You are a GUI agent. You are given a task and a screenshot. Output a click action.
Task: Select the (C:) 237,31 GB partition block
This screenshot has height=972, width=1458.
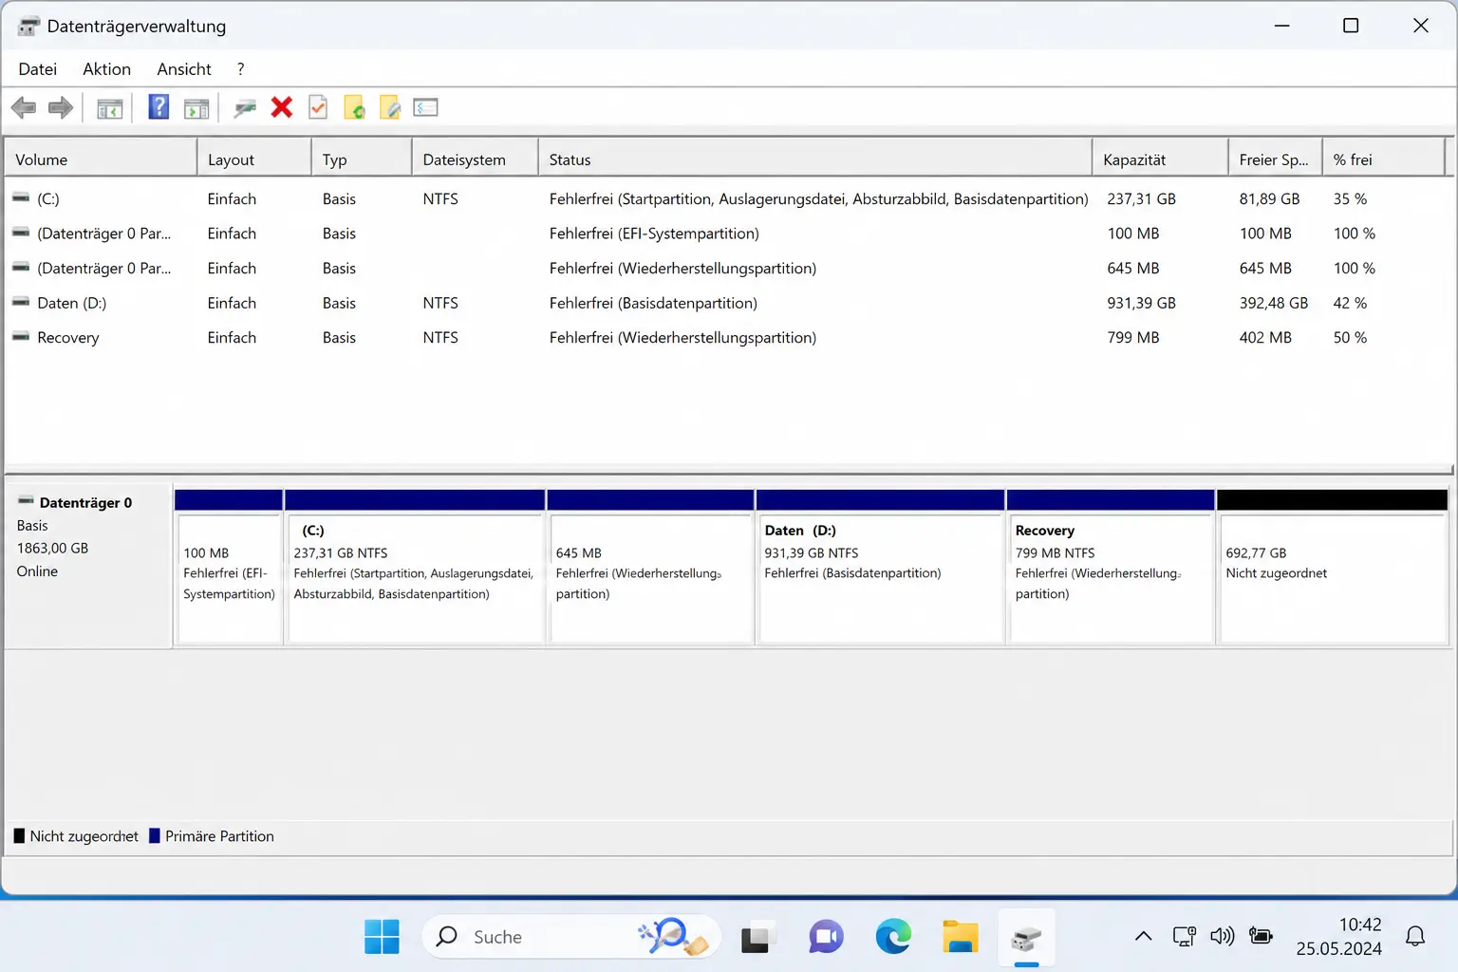coord(415,568)
